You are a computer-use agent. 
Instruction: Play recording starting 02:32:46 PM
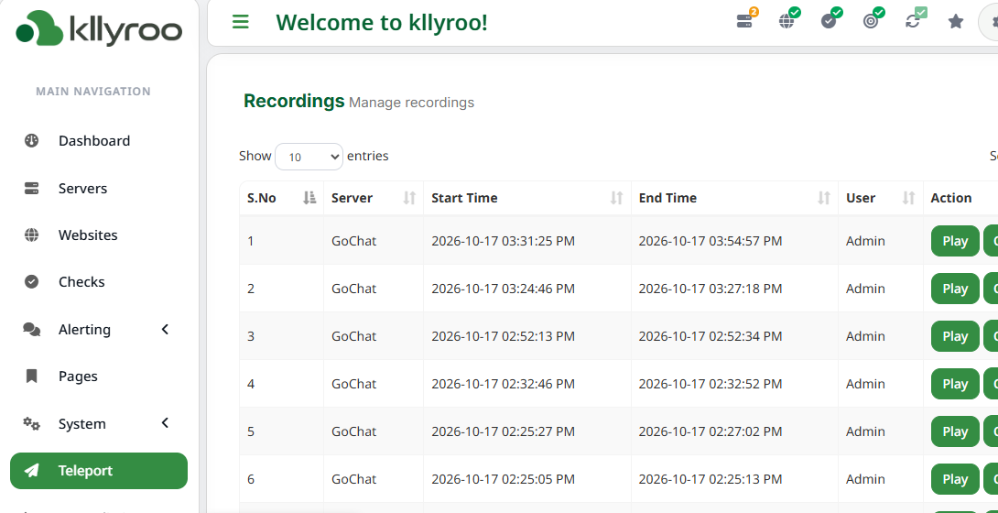(955, 384)
